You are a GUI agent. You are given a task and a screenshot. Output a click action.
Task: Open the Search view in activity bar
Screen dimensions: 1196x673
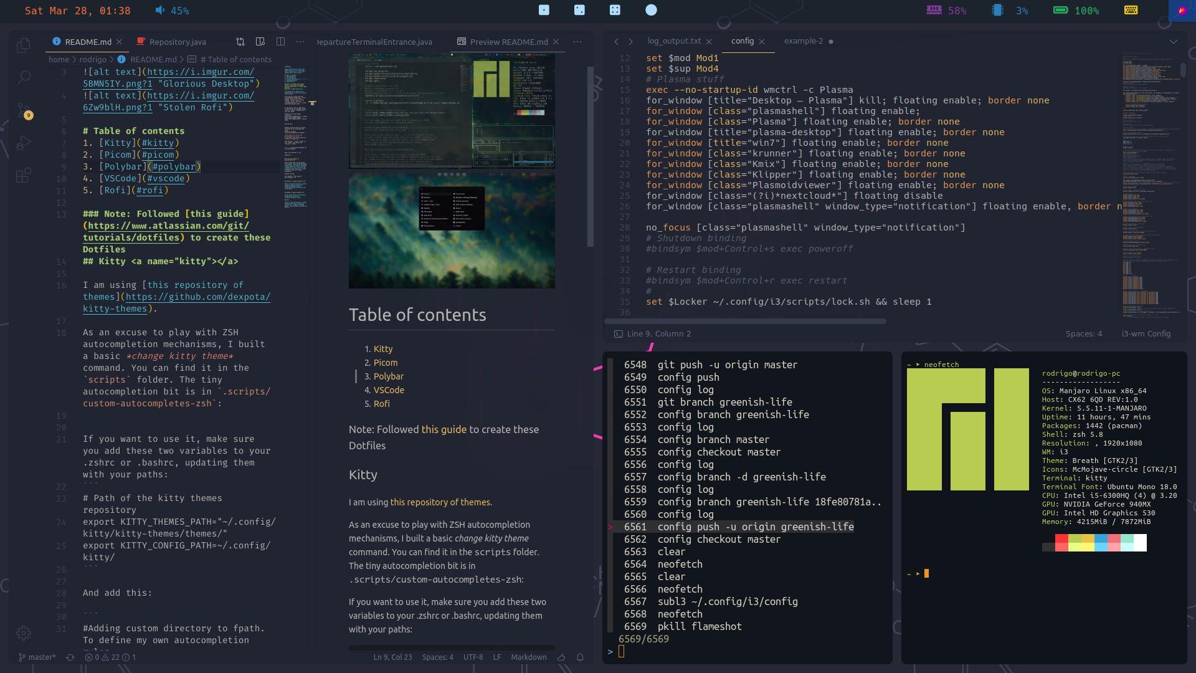[x=23, y=77]
